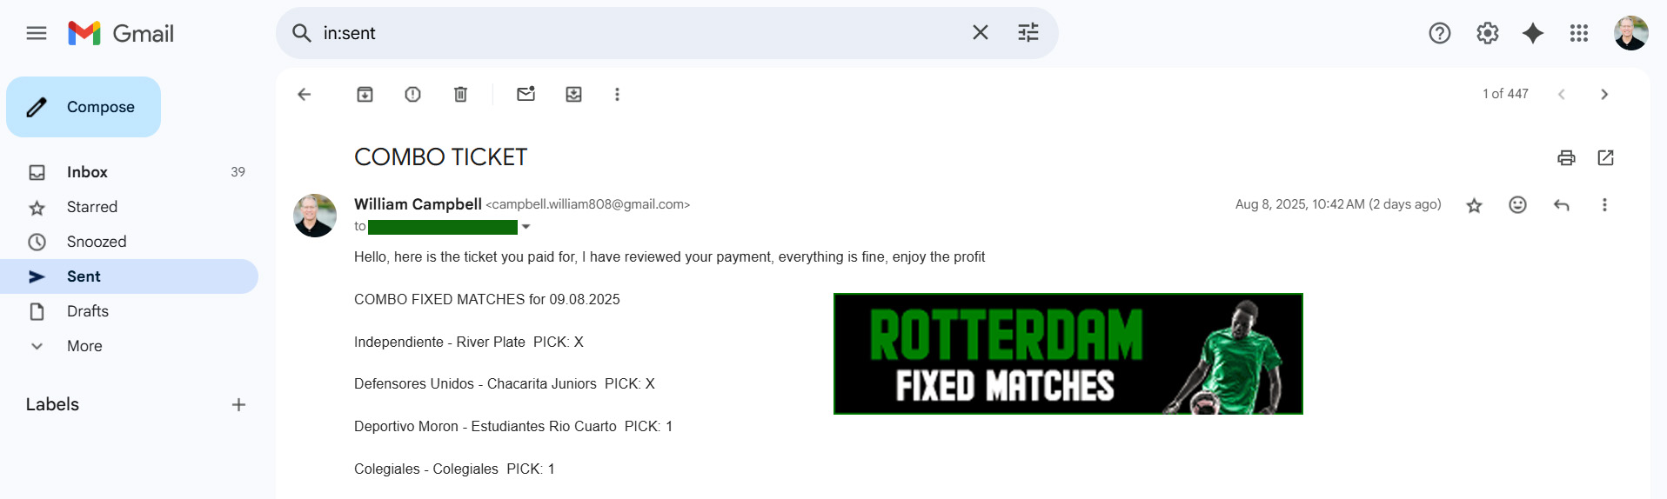Open search filter options

pos(1028,33)
